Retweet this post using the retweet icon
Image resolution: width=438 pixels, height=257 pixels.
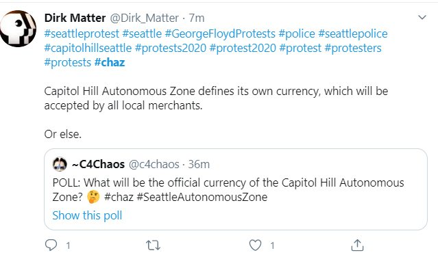[x=153, y=245]
